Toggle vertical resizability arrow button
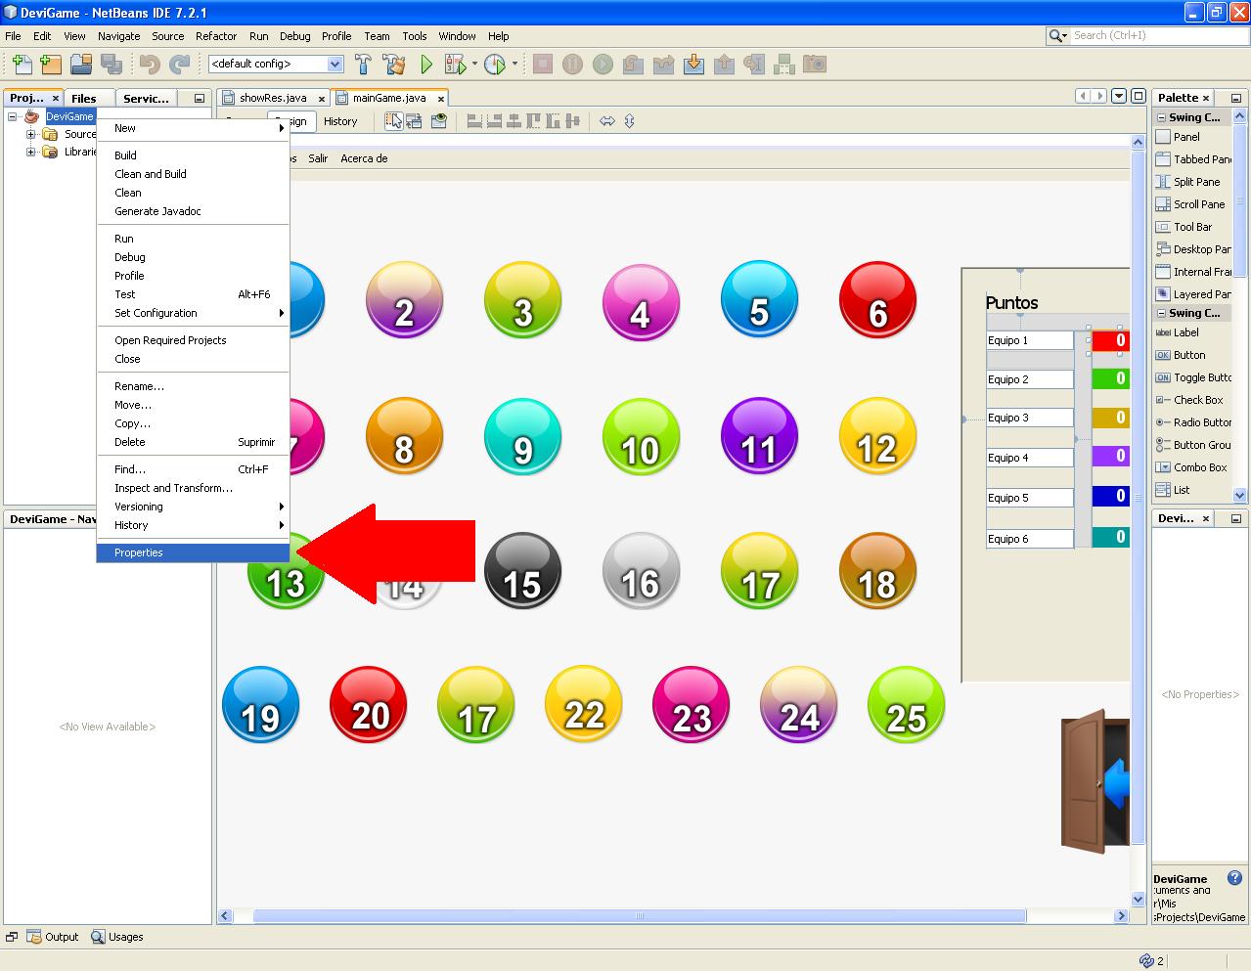This screenshot has width=1251, height=971. (x=629, y=121)
